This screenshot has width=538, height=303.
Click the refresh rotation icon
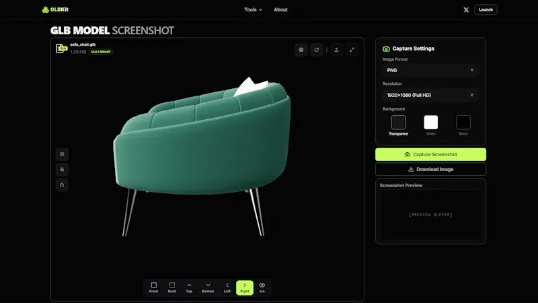[317, 50]
